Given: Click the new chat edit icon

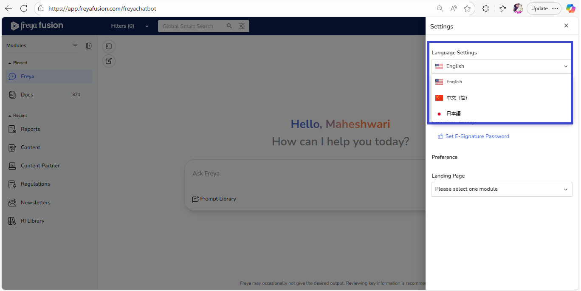Looking at the screenshot, I should tap(109, 61).
